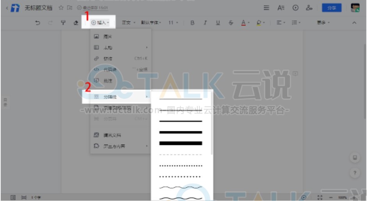Open the user avatar menu
Image resolution: width=367 pixels, height=201 pixels.
pyautogui.click(x=355, y=8)
